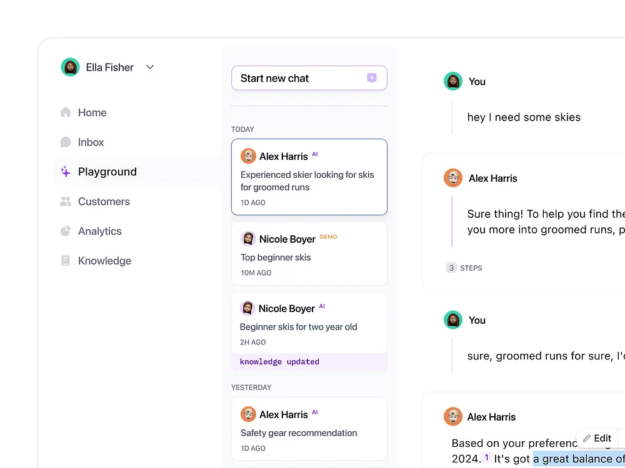Click the footnote reference number 1
625x468 pixels.
pyautogui.click(x=487, y=458)
